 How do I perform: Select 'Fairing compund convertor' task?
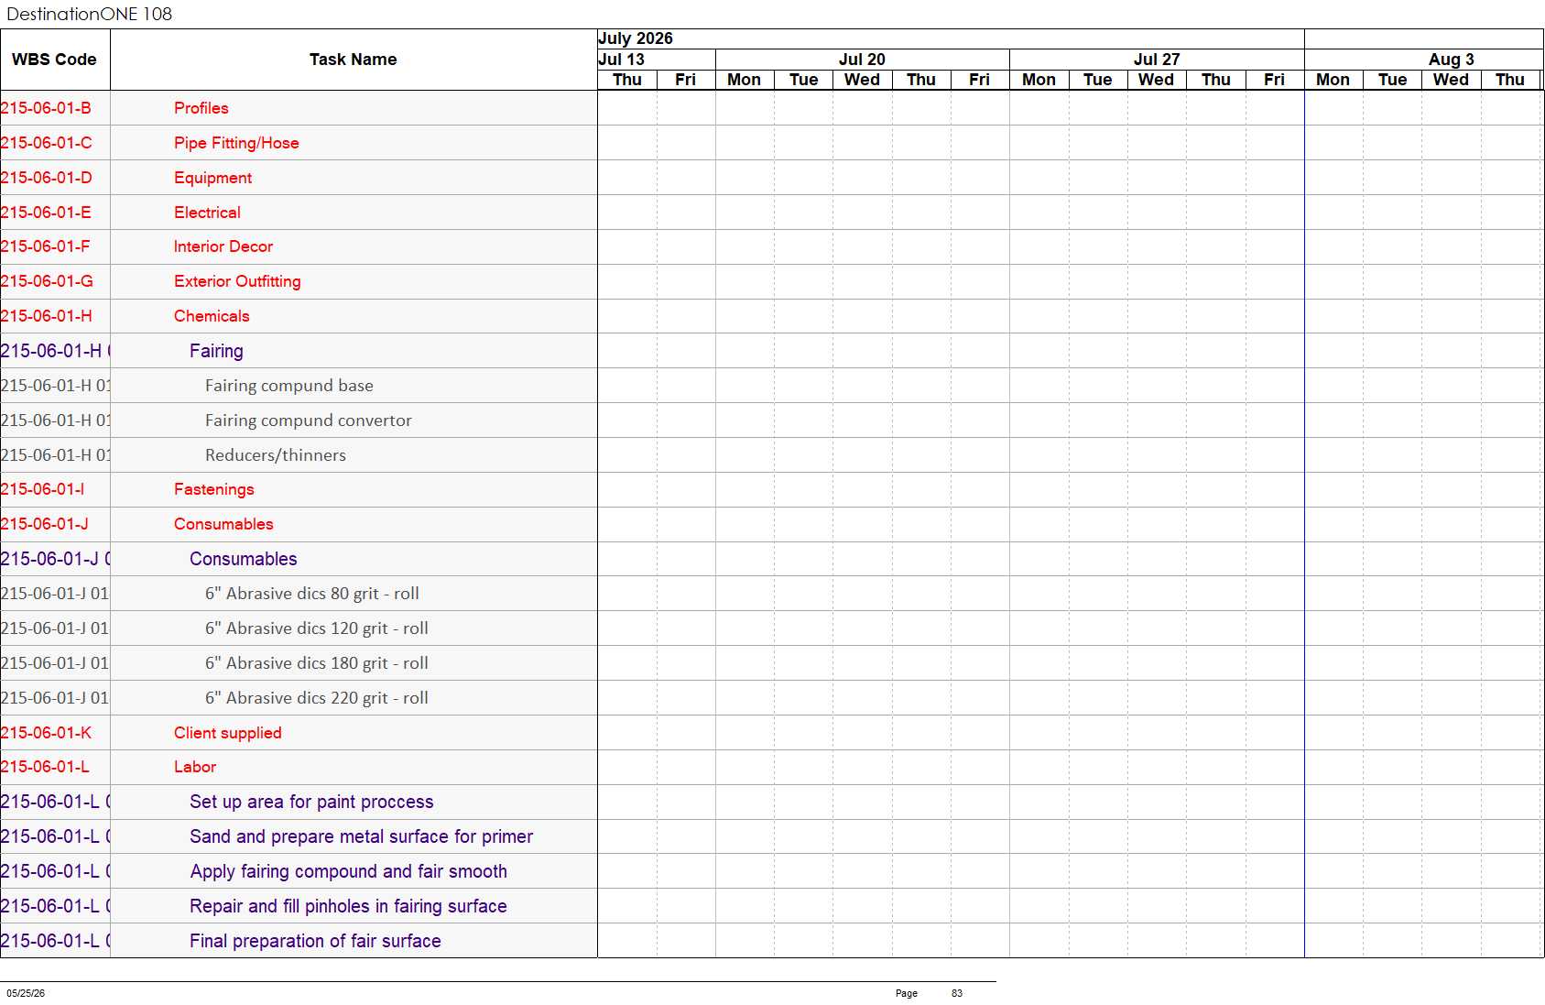click(x=309, y=421)
